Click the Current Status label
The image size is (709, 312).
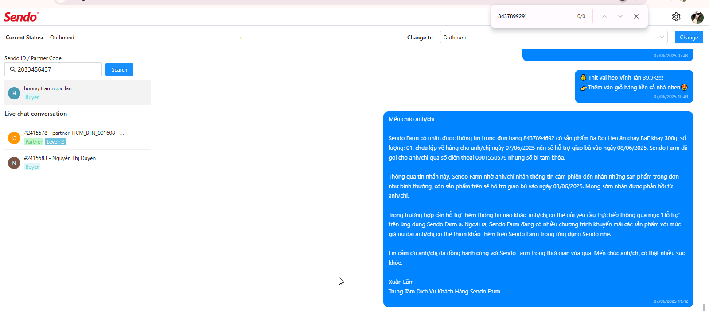click(x=24, y=38)
